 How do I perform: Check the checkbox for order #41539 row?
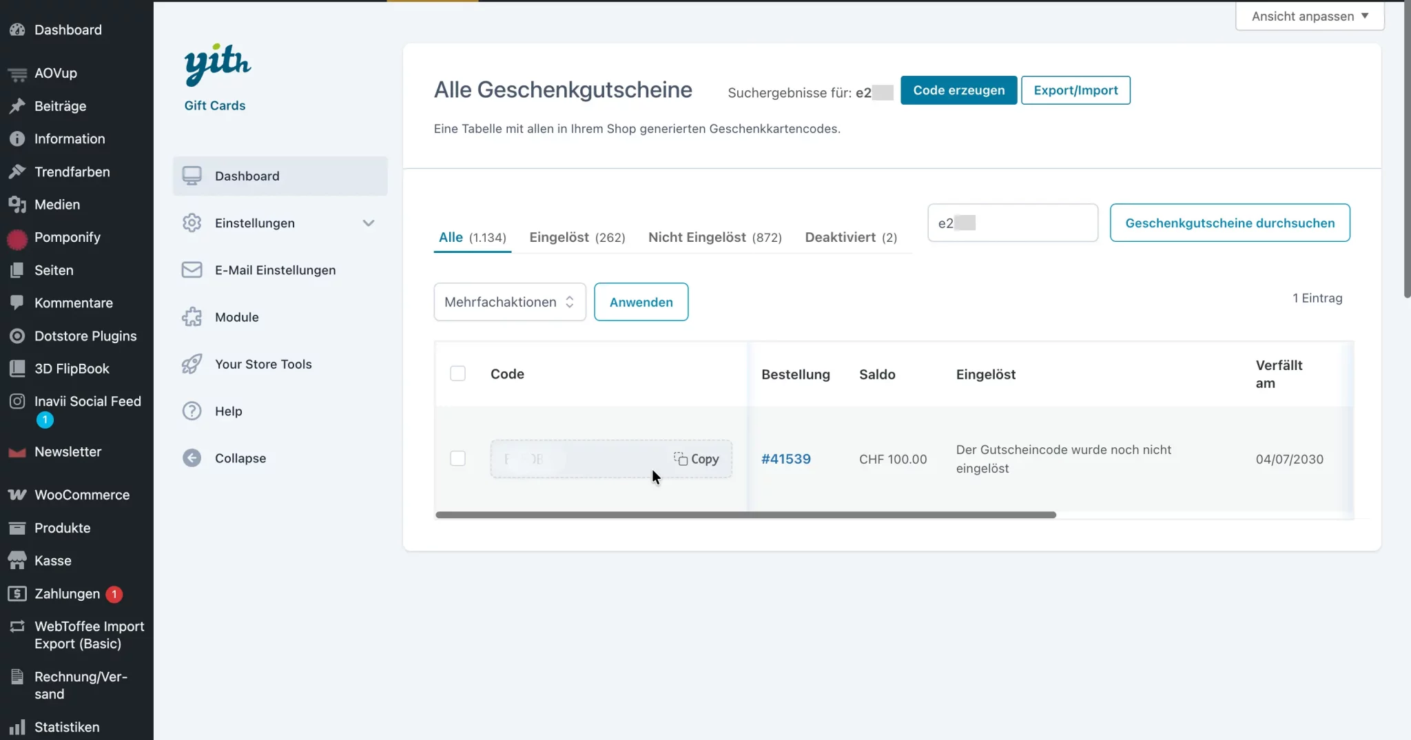[x=457, y=459]
